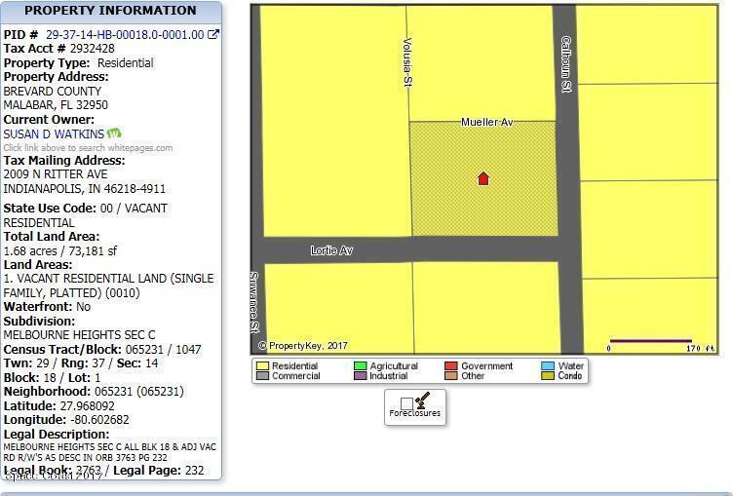Viewport: 733px width, 496px height.
Task: Click the map scale bar
Action: click(650, 341)
